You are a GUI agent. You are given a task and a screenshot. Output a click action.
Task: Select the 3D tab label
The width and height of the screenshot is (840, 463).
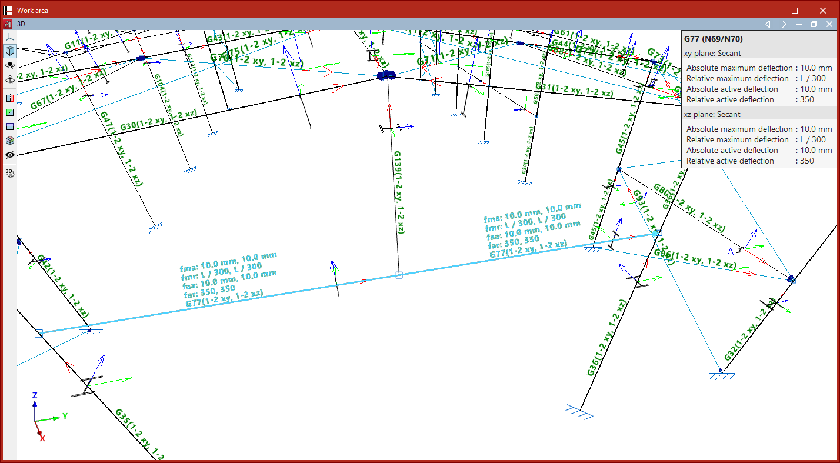click(21, 24)
